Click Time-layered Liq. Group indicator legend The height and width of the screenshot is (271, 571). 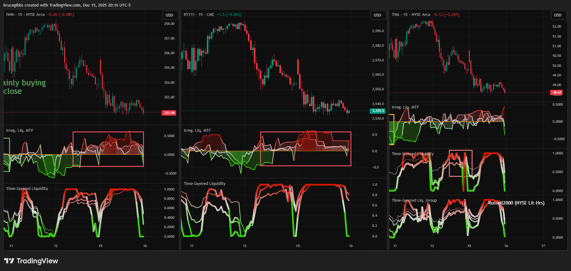click(414, 200)
